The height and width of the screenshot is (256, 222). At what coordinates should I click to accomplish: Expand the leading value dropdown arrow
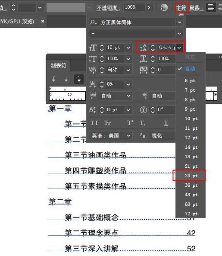pyautogui.click(x=179, y=48)
